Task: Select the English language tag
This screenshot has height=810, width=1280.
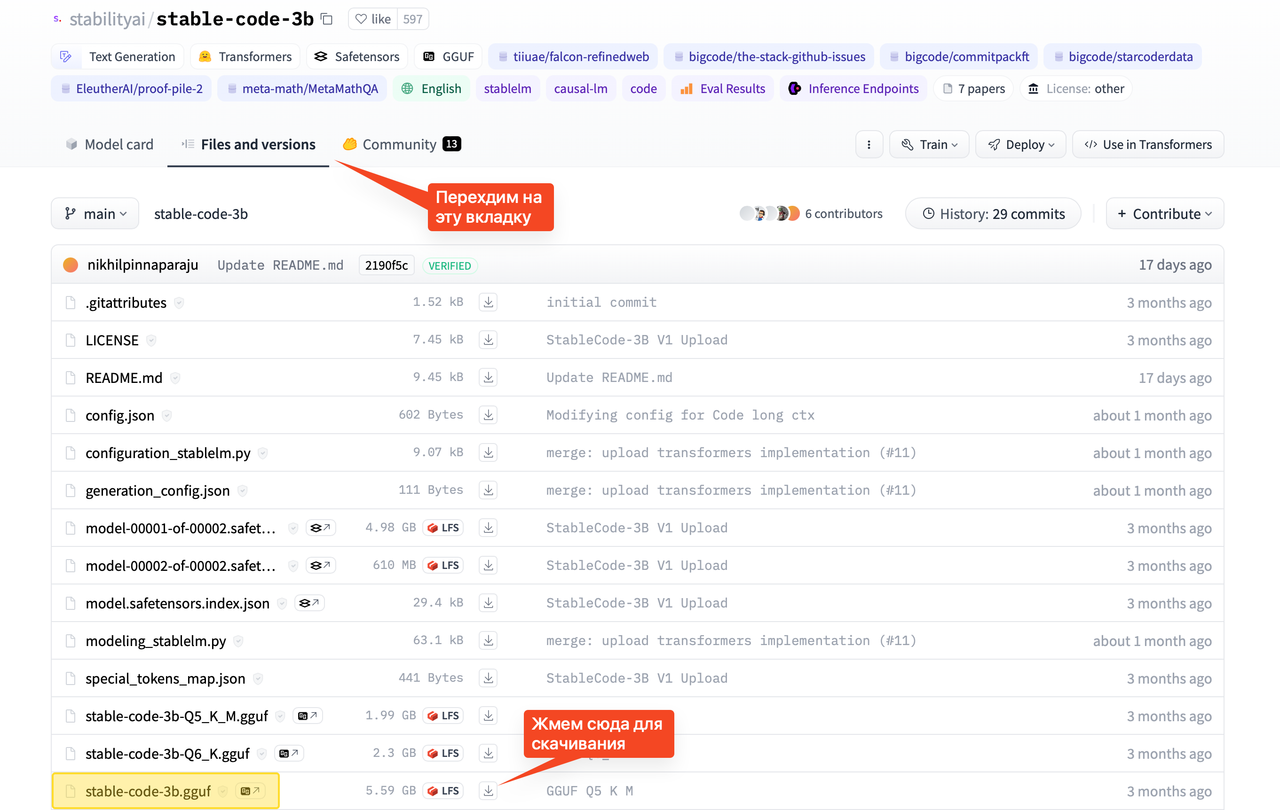Action: pos(431,89)
